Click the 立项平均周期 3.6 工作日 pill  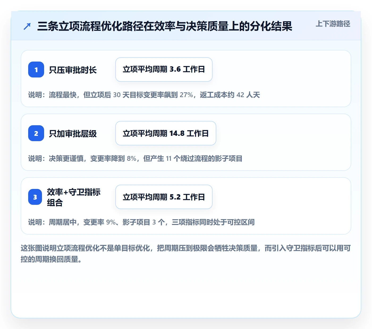point(164,70)
